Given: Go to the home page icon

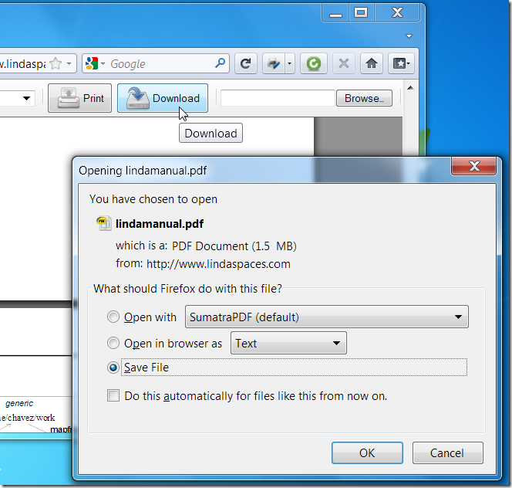Looking at the screenshot, I should click(372, 63).
